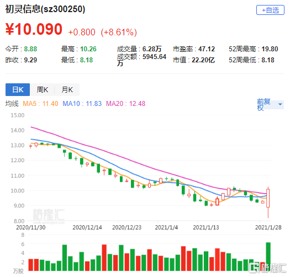
Task: Click the 均线 label
Action: 12,104
